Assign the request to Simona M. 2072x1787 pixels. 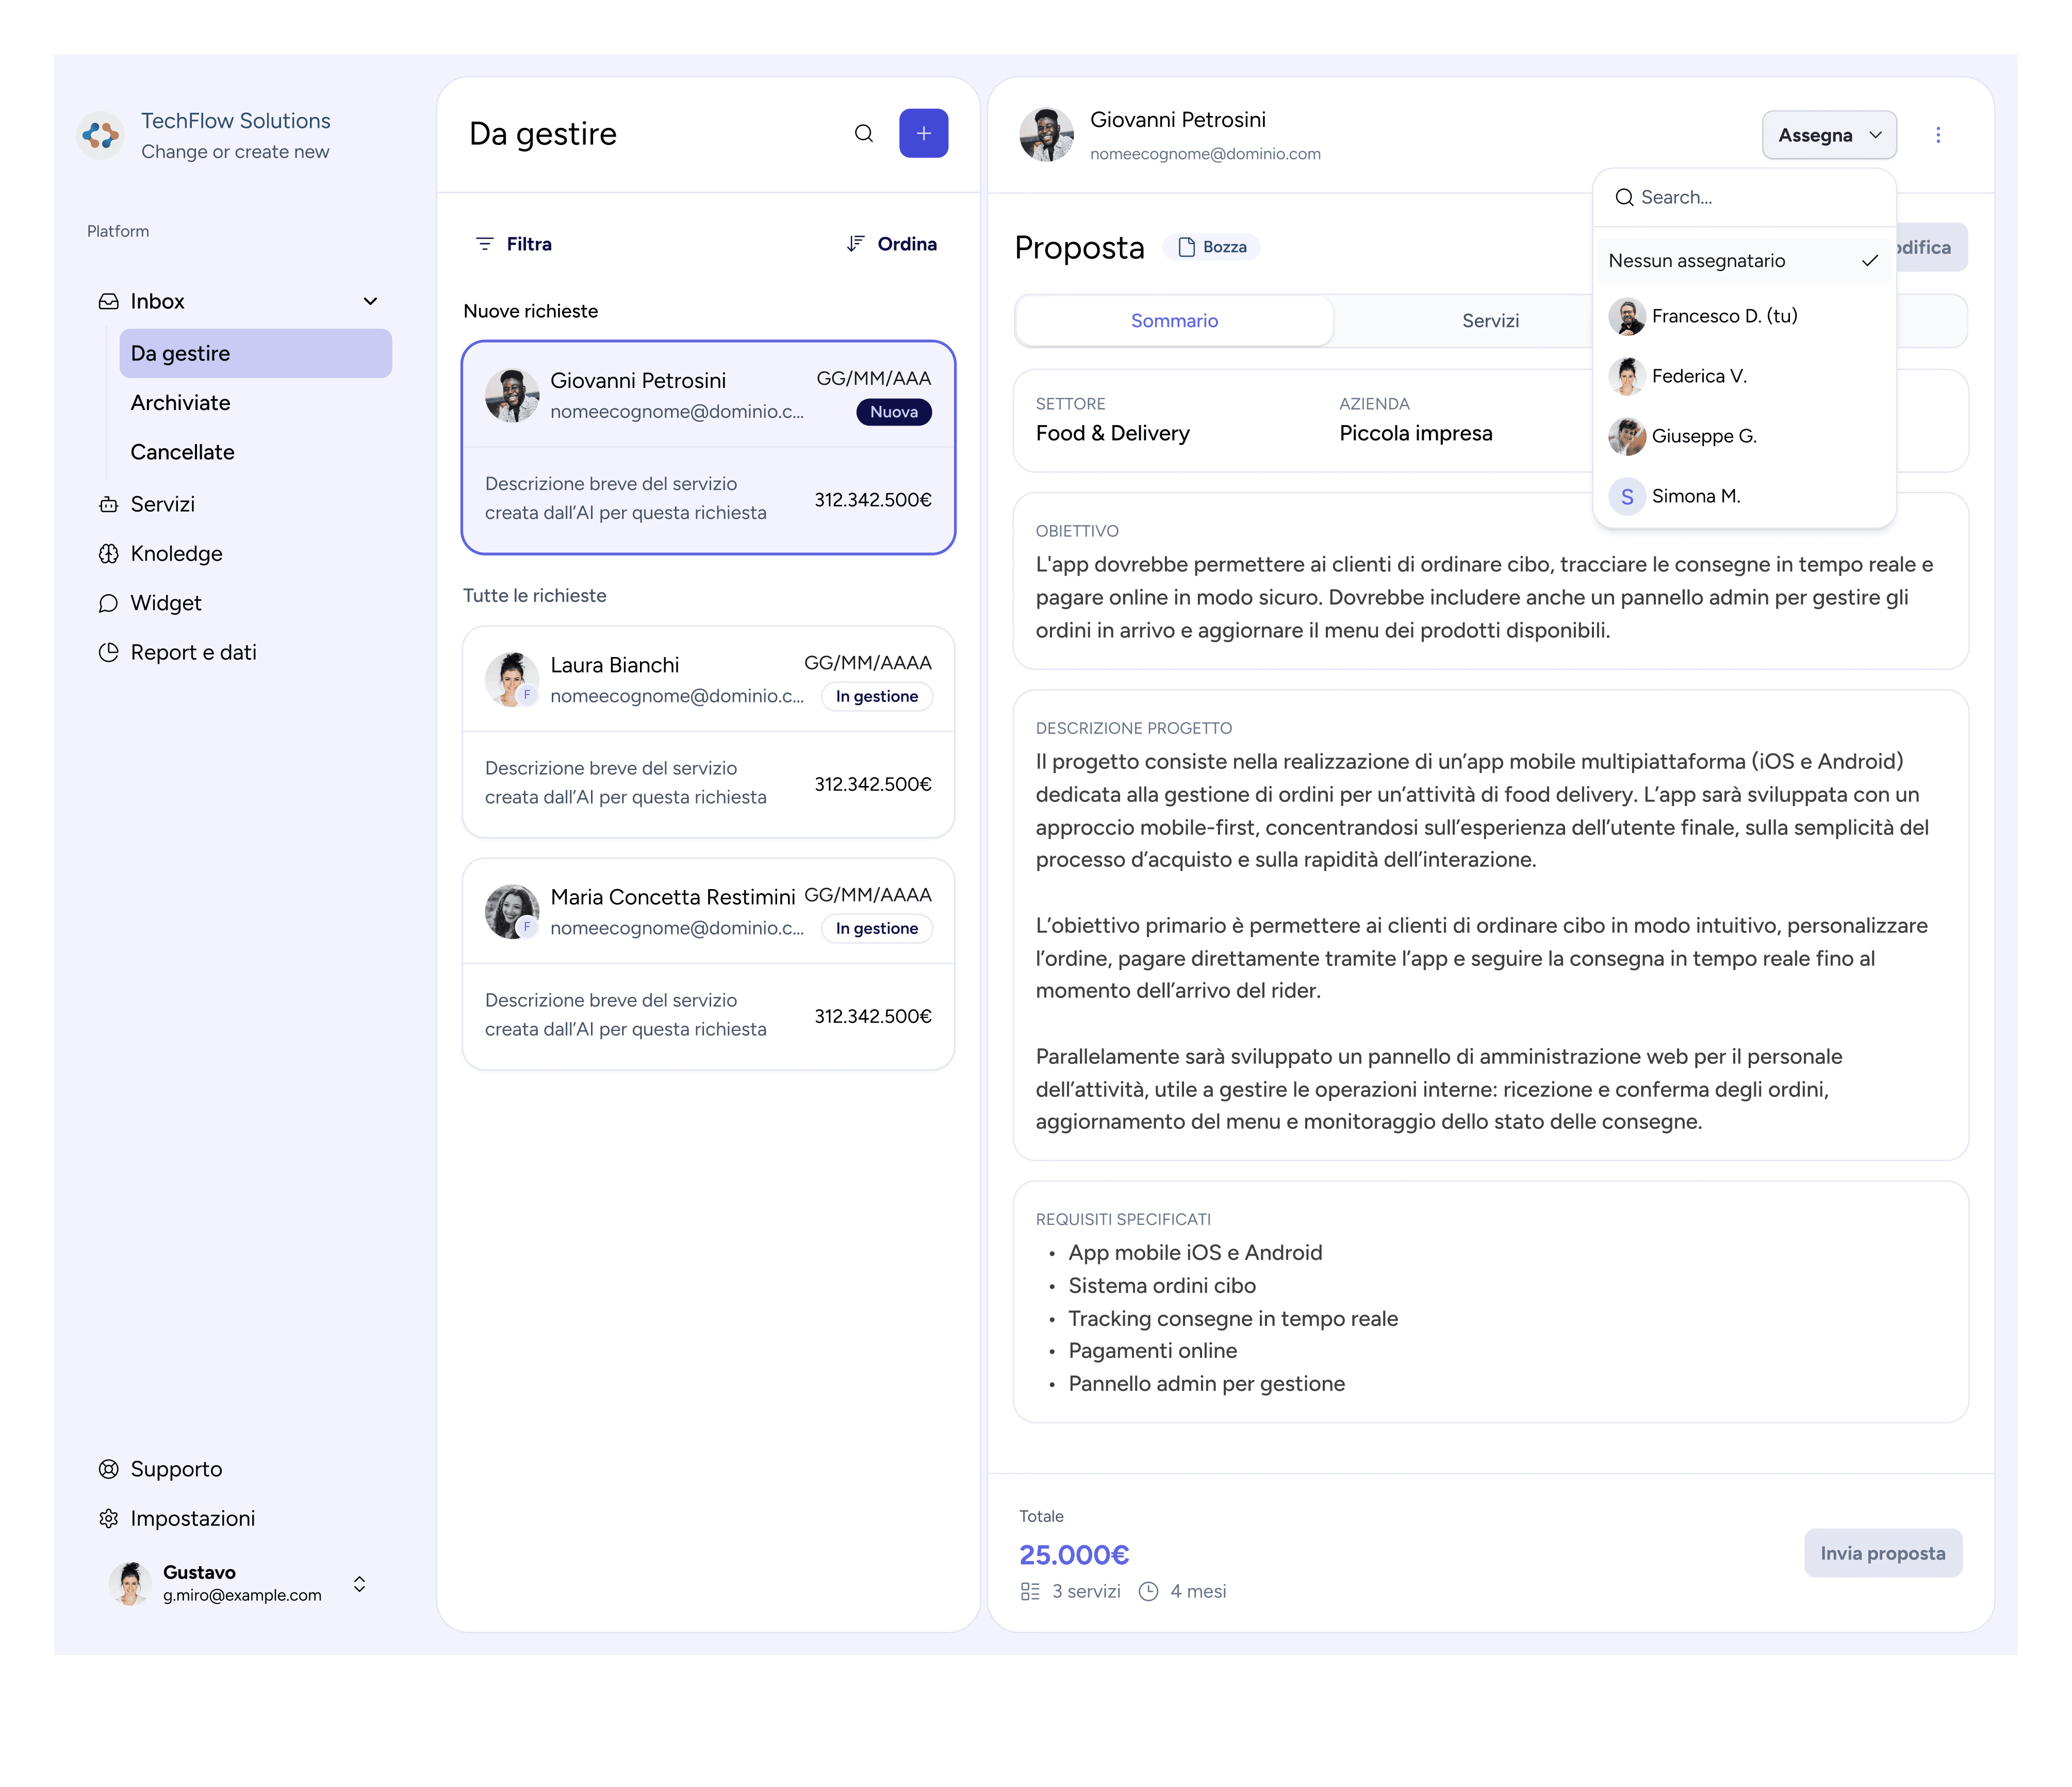pyautogui.click(x=1695, y=496)
